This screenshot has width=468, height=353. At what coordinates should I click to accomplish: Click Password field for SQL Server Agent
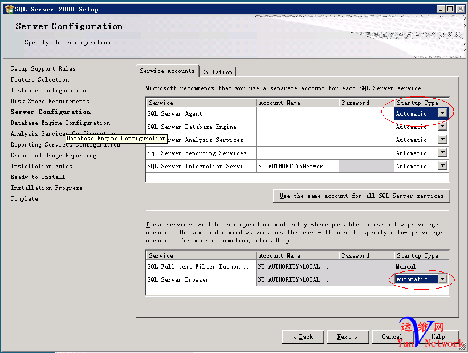pyautogui.click(x=367, y=113)
